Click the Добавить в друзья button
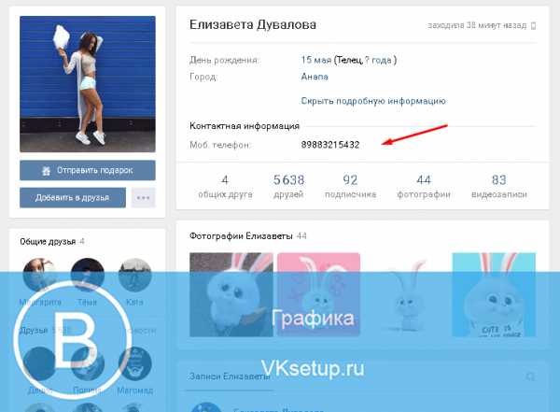560x412 pixels. tap(73, 197)
